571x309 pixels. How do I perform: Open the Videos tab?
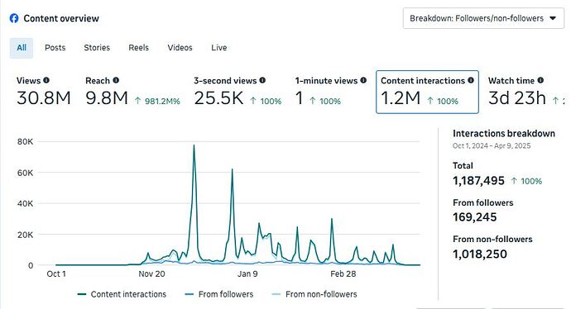180,48
